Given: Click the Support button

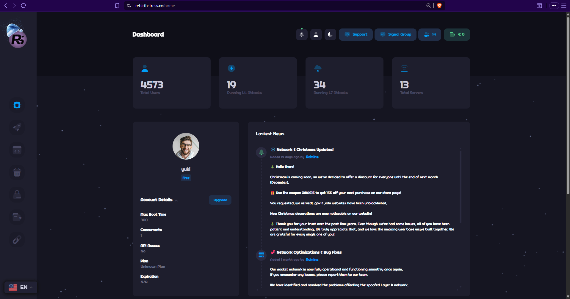Looking at the screenshot, I should 356,35.
